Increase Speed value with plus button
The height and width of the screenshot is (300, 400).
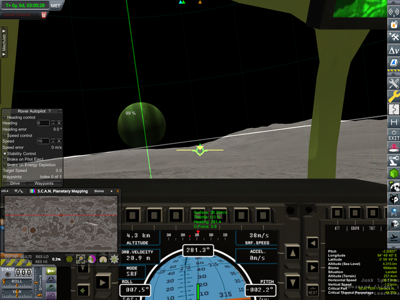59,141
